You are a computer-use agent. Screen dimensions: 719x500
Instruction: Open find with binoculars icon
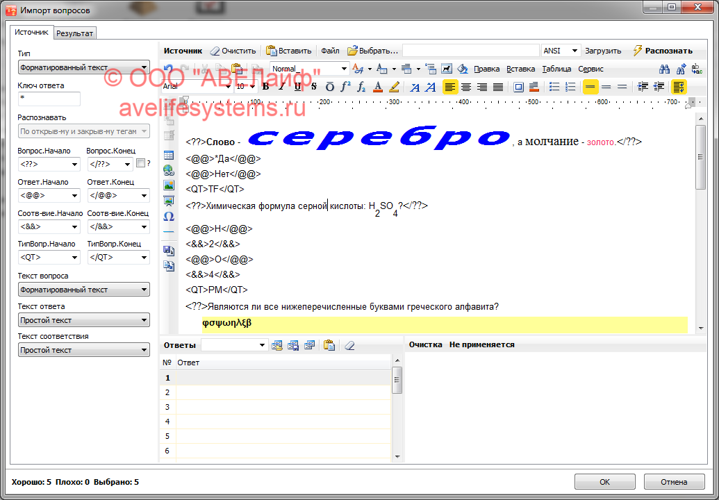(664, 69)
